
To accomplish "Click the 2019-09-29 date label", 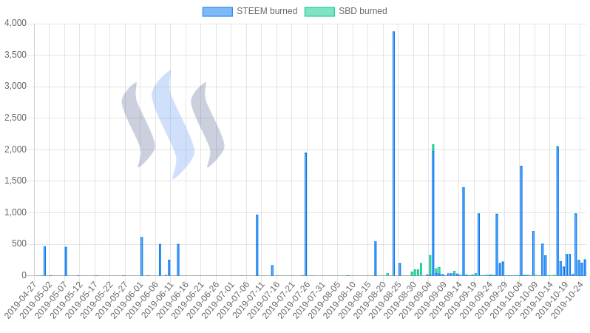I will pos(491,300).
